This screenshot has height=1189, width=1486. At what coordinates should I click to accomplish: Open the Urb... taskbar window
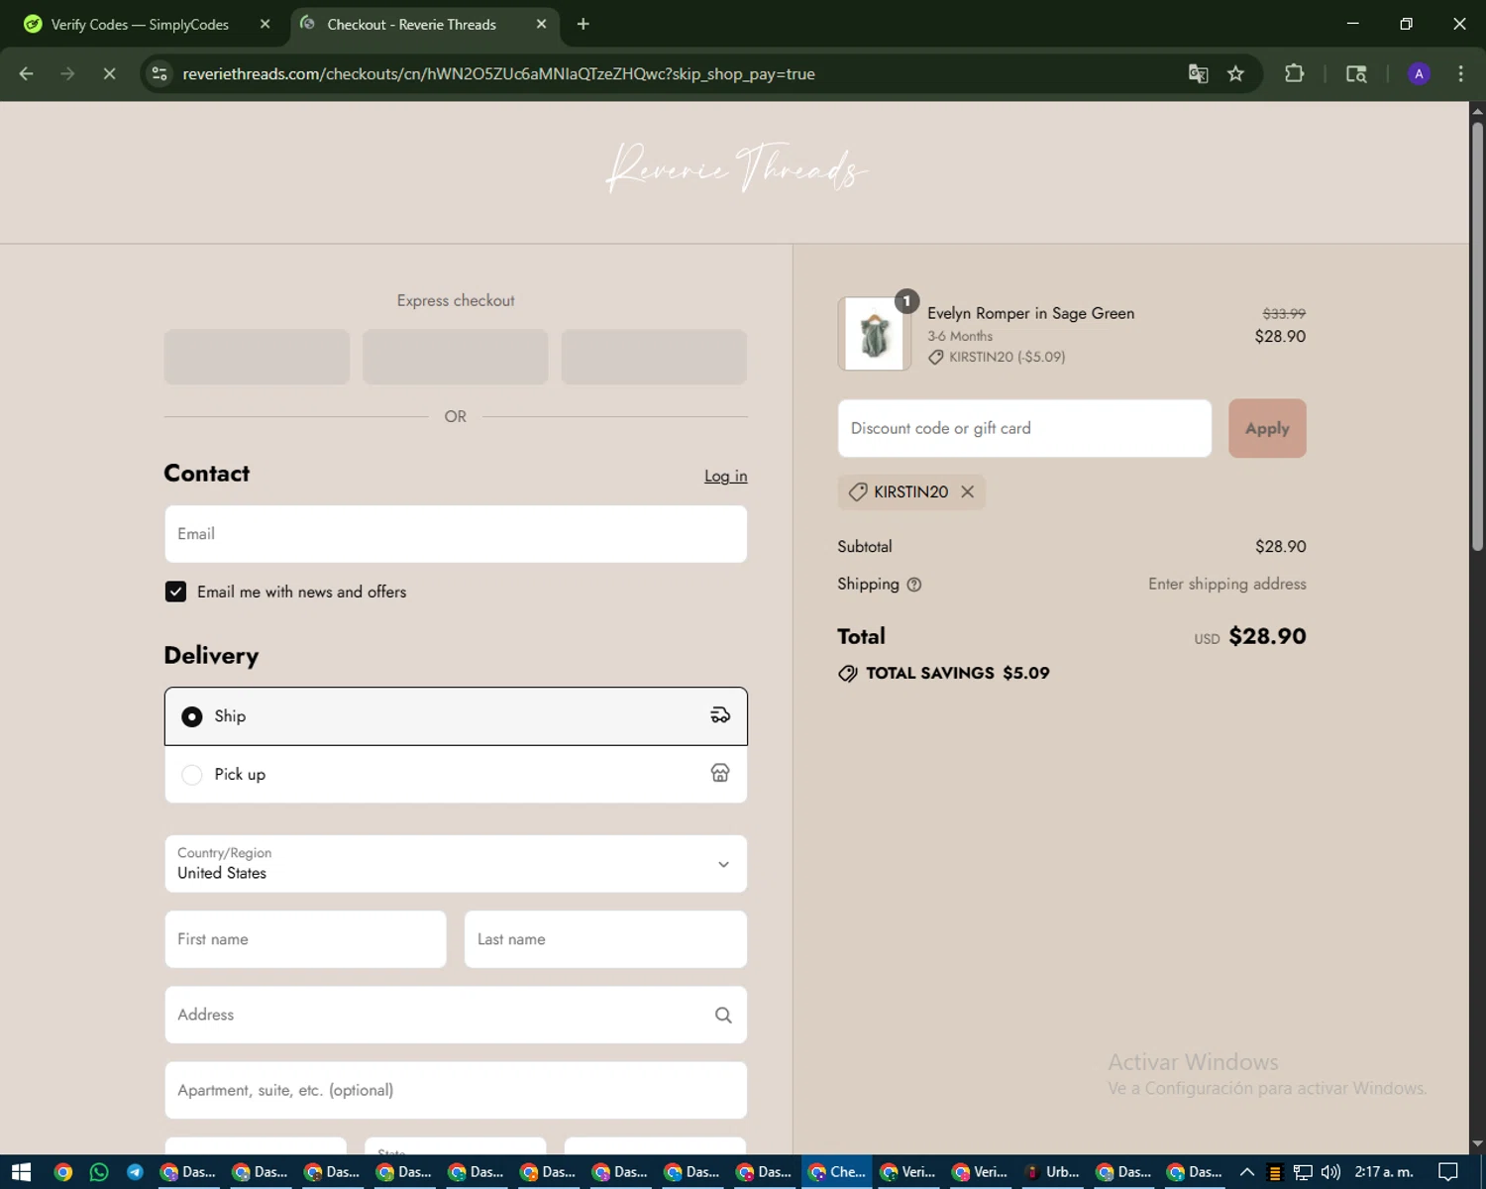click(x=1053, y=1172)
